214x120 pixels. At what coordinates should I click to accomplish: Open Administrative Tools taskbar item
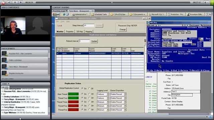coord(81,14)
